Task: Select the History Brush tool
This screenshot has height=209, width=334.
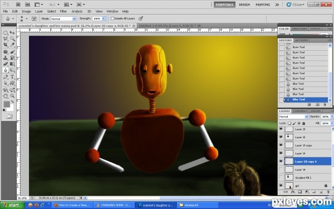Action: pos(12,58)
